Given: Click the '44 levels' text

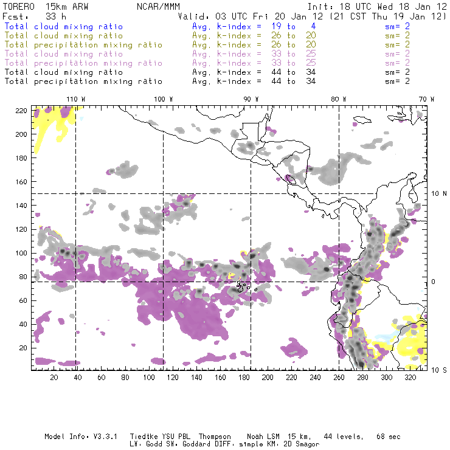Looking at the screenshot, I should (x=344, y=437).
